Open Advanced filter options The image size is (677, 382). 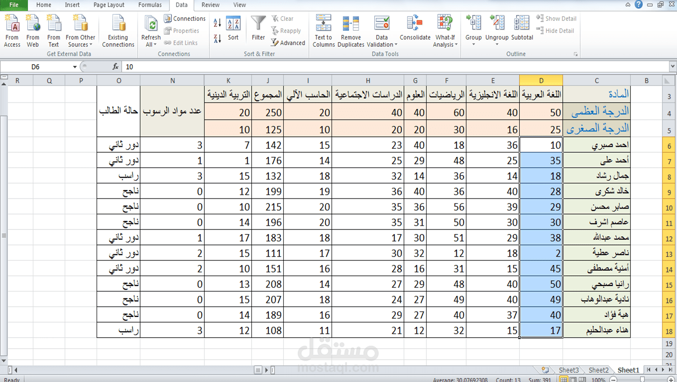(x=288, y=43)
